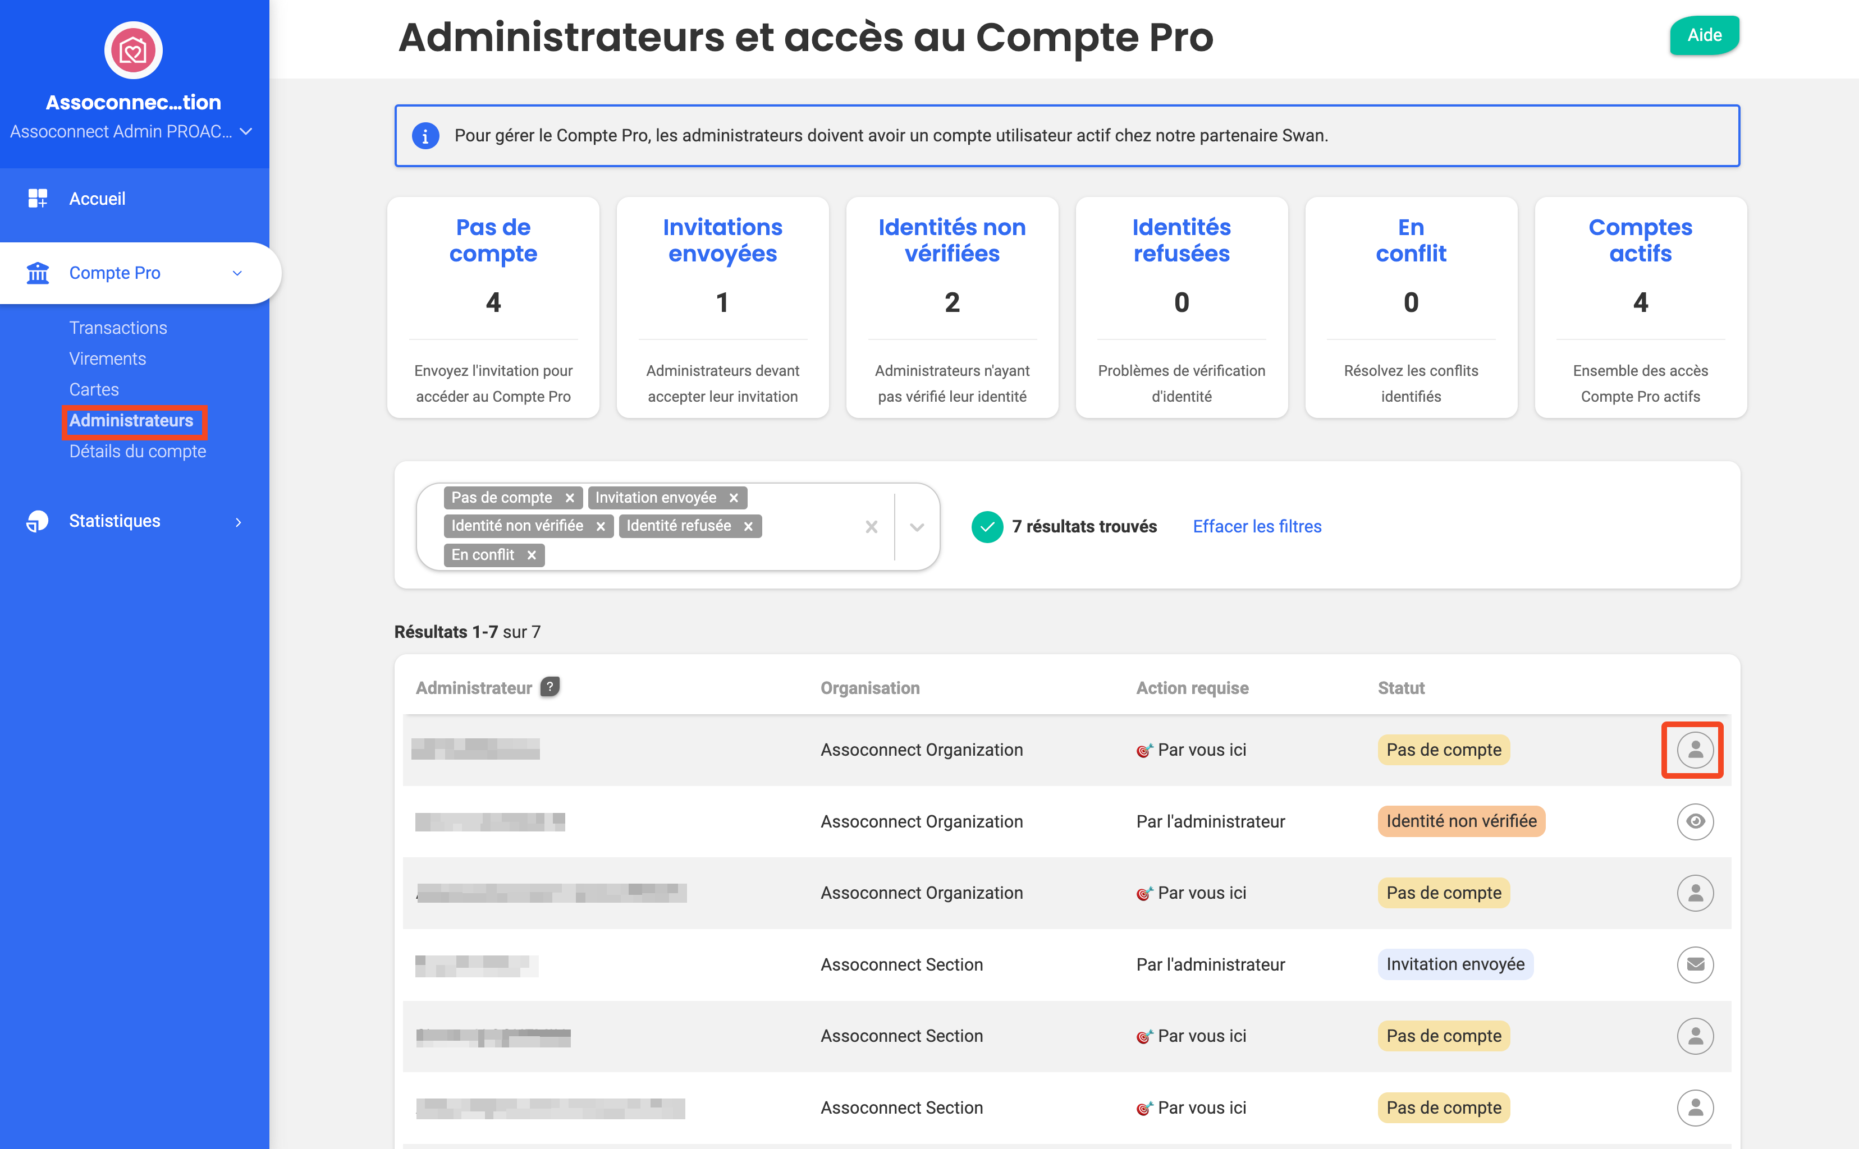Select the Pas de compte summary card

[x=493, y=308]
